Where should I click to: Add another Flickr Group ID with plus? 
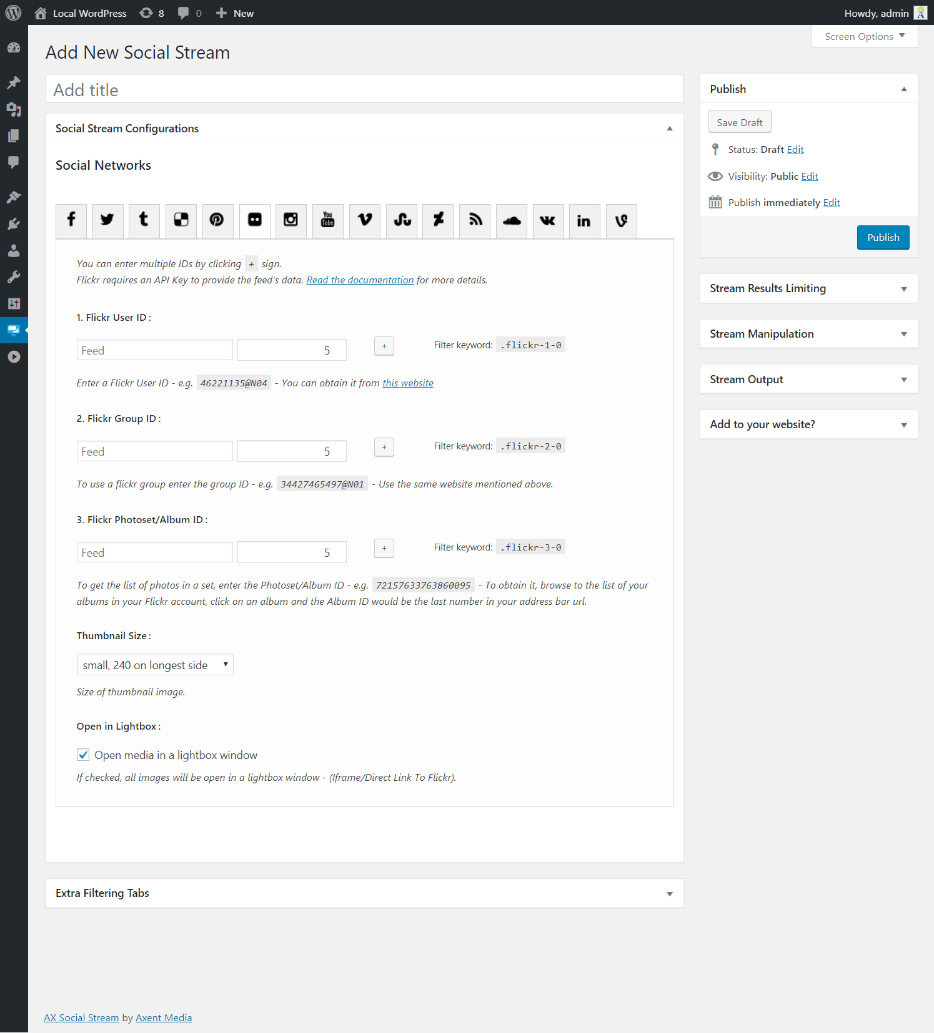pos(384,447)
